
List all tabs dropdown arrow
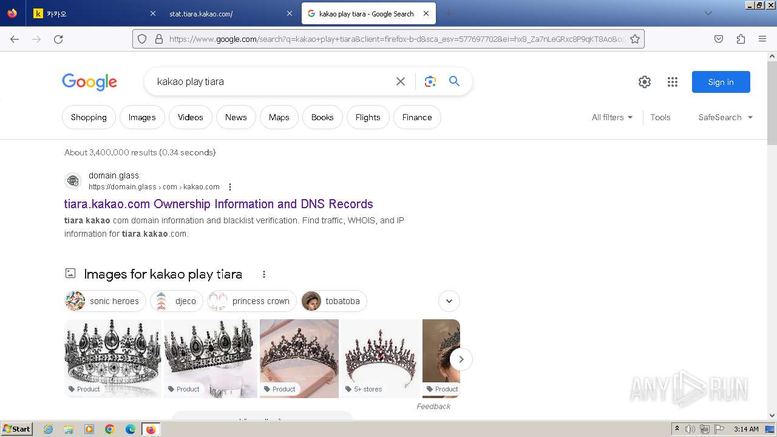[x=708, y=13]
